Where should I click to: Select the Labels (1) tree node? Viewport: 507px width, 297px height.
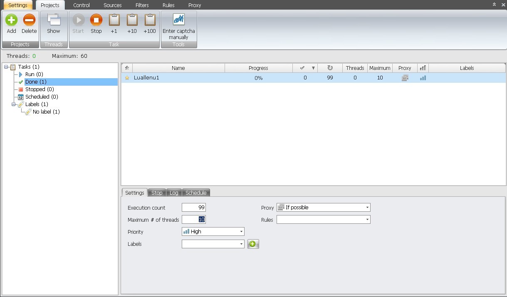point(37,104)
